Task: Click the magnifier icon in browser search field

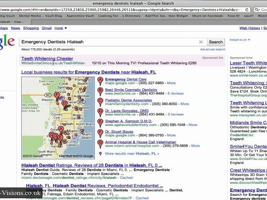Action: pyautogui.click(x=257, y=10)
